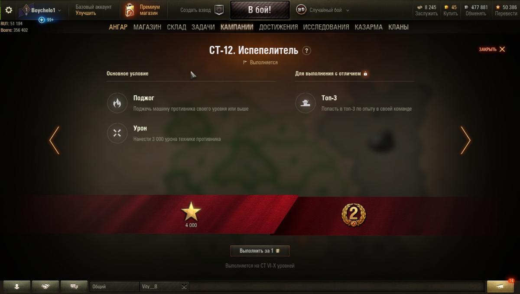Image resolution: width=520 pixels, height=294 pixels.
Task: Click the В бой! battle button
Action: pyautogui.click(x=260, y=10)
